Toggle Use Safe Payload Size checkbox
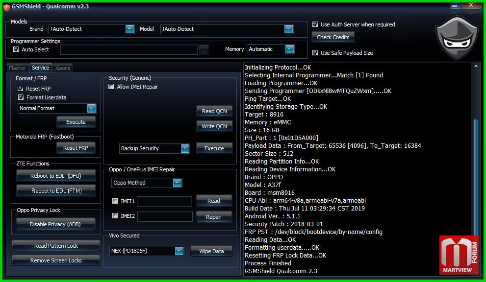The image size is (486, 282). [x=315, y=53]
